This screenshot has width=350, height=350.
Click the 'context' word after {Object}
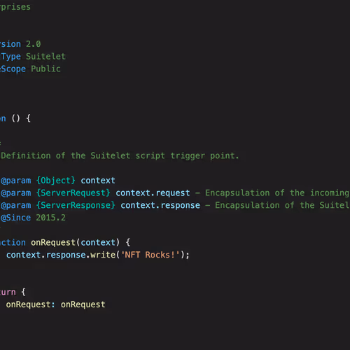98,181
